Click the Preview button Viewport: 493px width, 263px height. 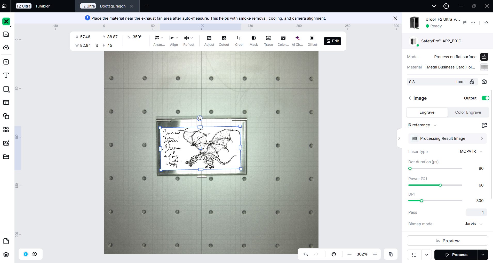pos(447,241)
